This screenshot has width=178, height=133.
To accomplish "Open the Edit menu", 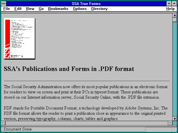I will click(x=18, y=9).
